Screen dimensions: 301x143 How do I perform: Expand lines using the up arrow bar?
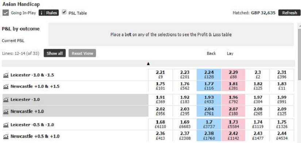click(148, 64)
